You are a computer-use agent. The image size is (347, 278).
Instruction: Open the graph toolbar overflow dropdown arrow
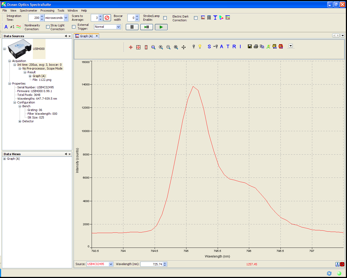coord(290,46)
